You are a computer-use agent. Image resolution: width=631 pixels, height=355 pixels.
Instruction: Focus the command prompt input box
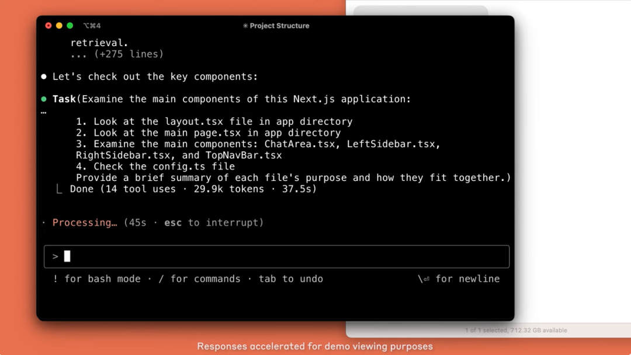[280, 256]
